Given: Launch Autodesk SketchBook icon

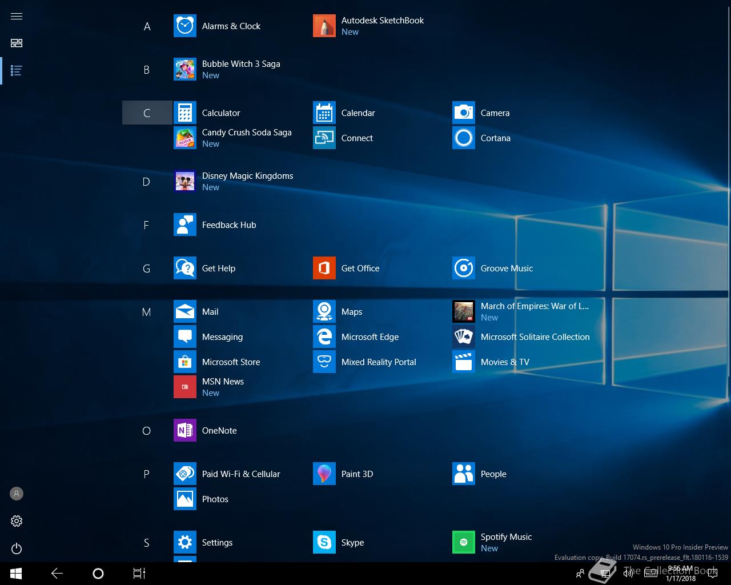Looking at the screenshot, I should 324,26.
